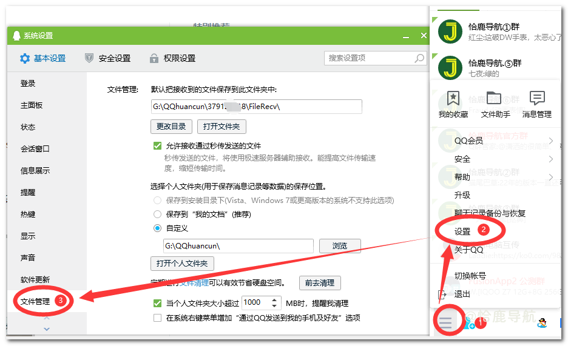Click the QQ penguin icon at bottom right
This screenshot has height=346, width=568.
(542, 322)
